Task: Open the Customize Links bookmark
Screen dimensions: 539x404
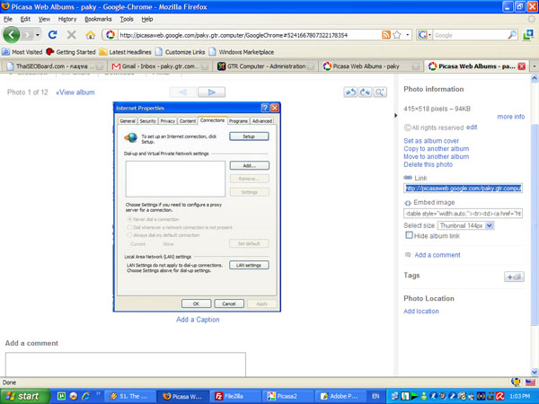Action: pos(181,52)
